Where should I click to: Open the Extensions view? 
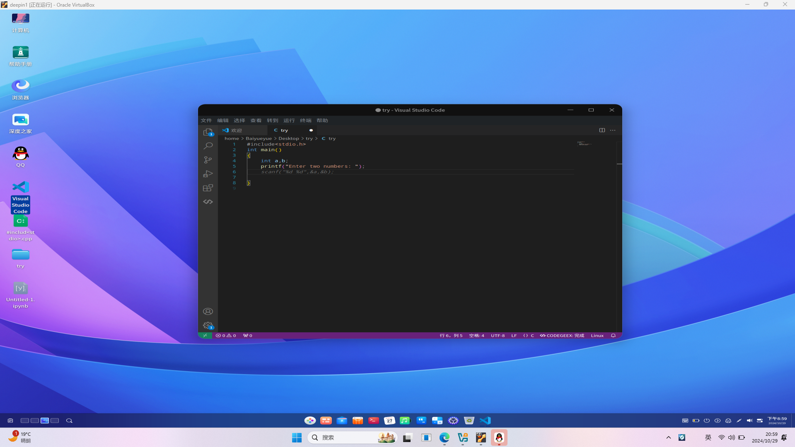208,188
